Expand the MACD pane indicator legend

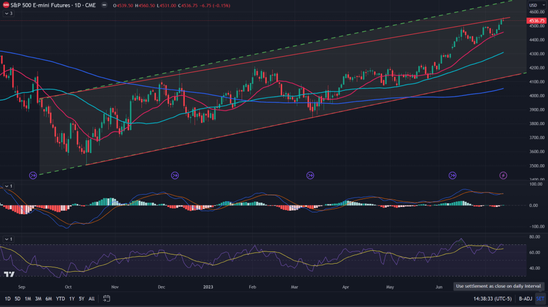tap(8, 186)
